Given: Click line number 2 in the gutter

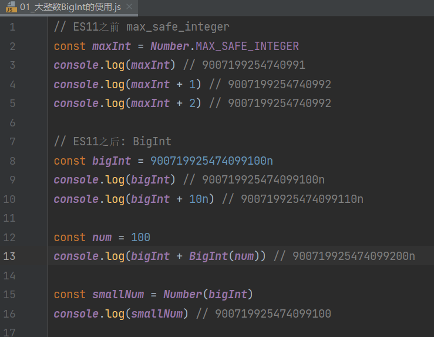Looking at the screenshot, I should 12,46.
